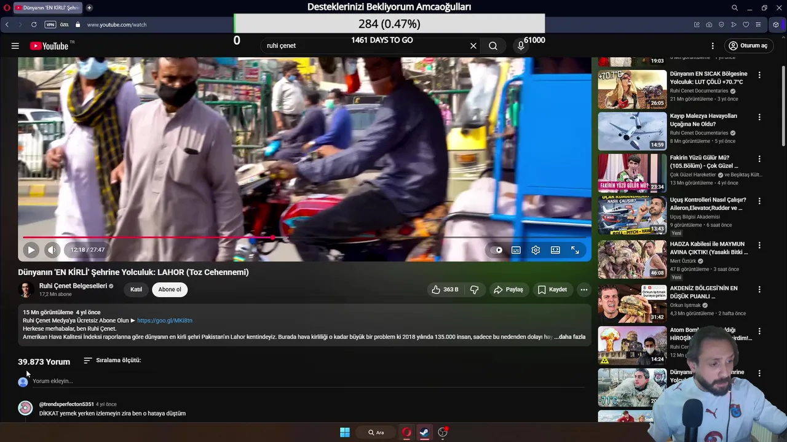Click the Abone ol subscribe button

(170, 290)
